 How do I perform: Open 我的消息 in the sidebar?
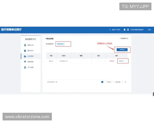30,62
